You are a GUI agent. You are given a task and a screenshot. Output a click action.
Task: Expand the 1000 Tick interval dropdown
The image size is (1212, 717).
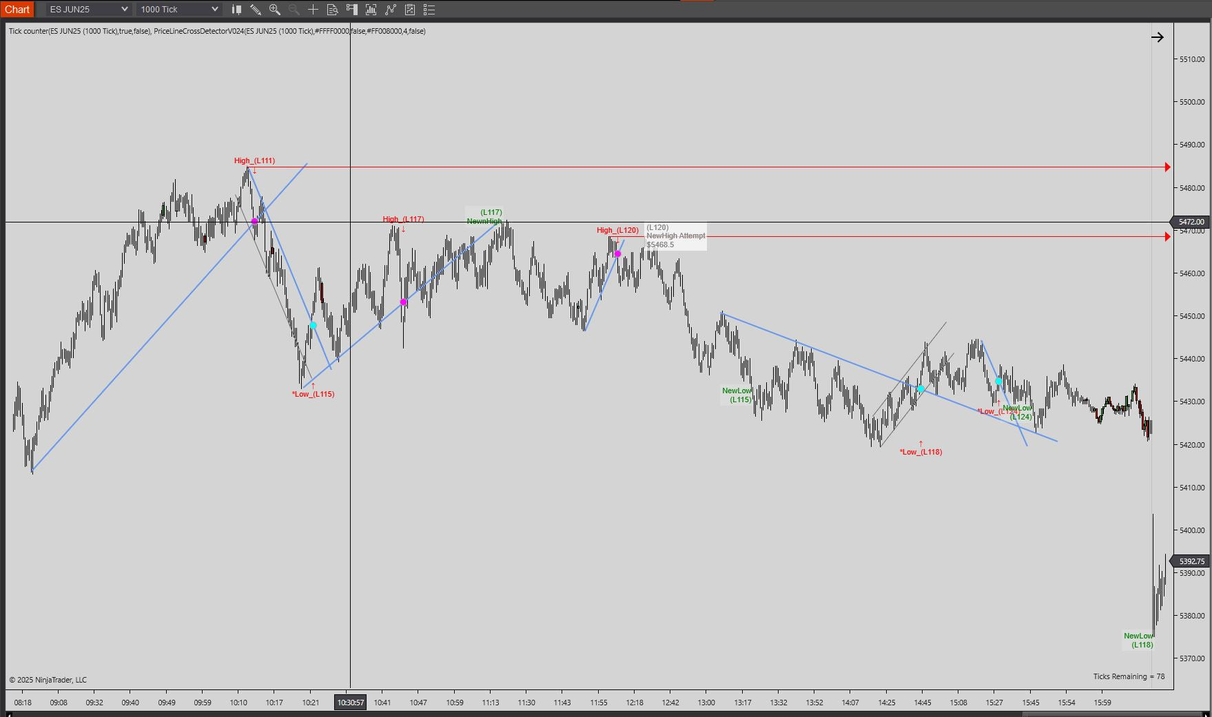click(179, 10)
